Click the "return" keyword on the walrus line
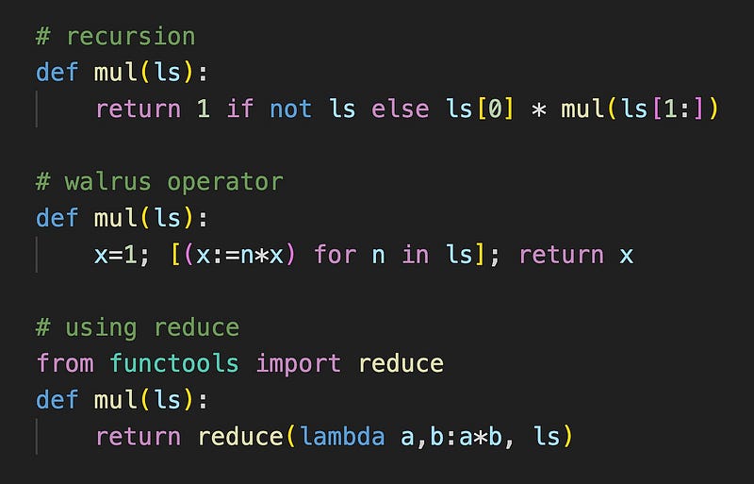The image size is (754, 484). pyautogui.click(x=561, y=255)
